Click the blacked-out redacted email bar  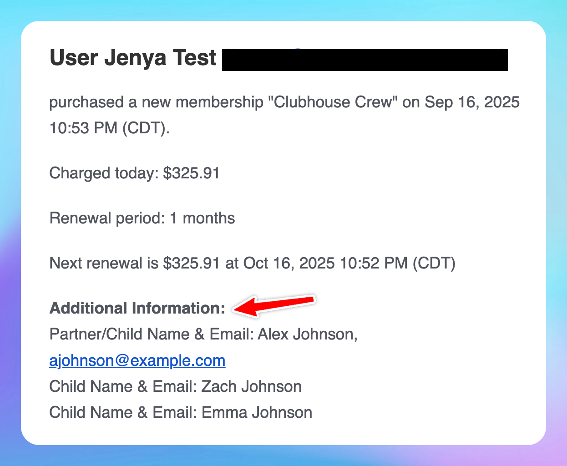click(365, 60)
